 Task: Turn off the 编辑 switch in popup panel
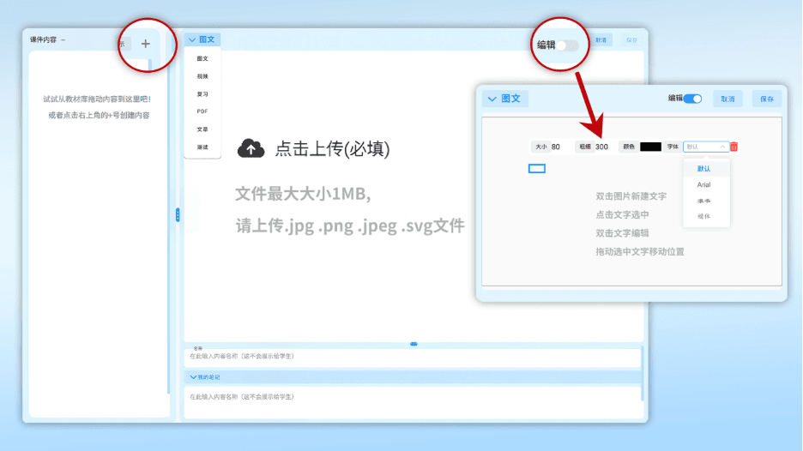coord(692,99)
